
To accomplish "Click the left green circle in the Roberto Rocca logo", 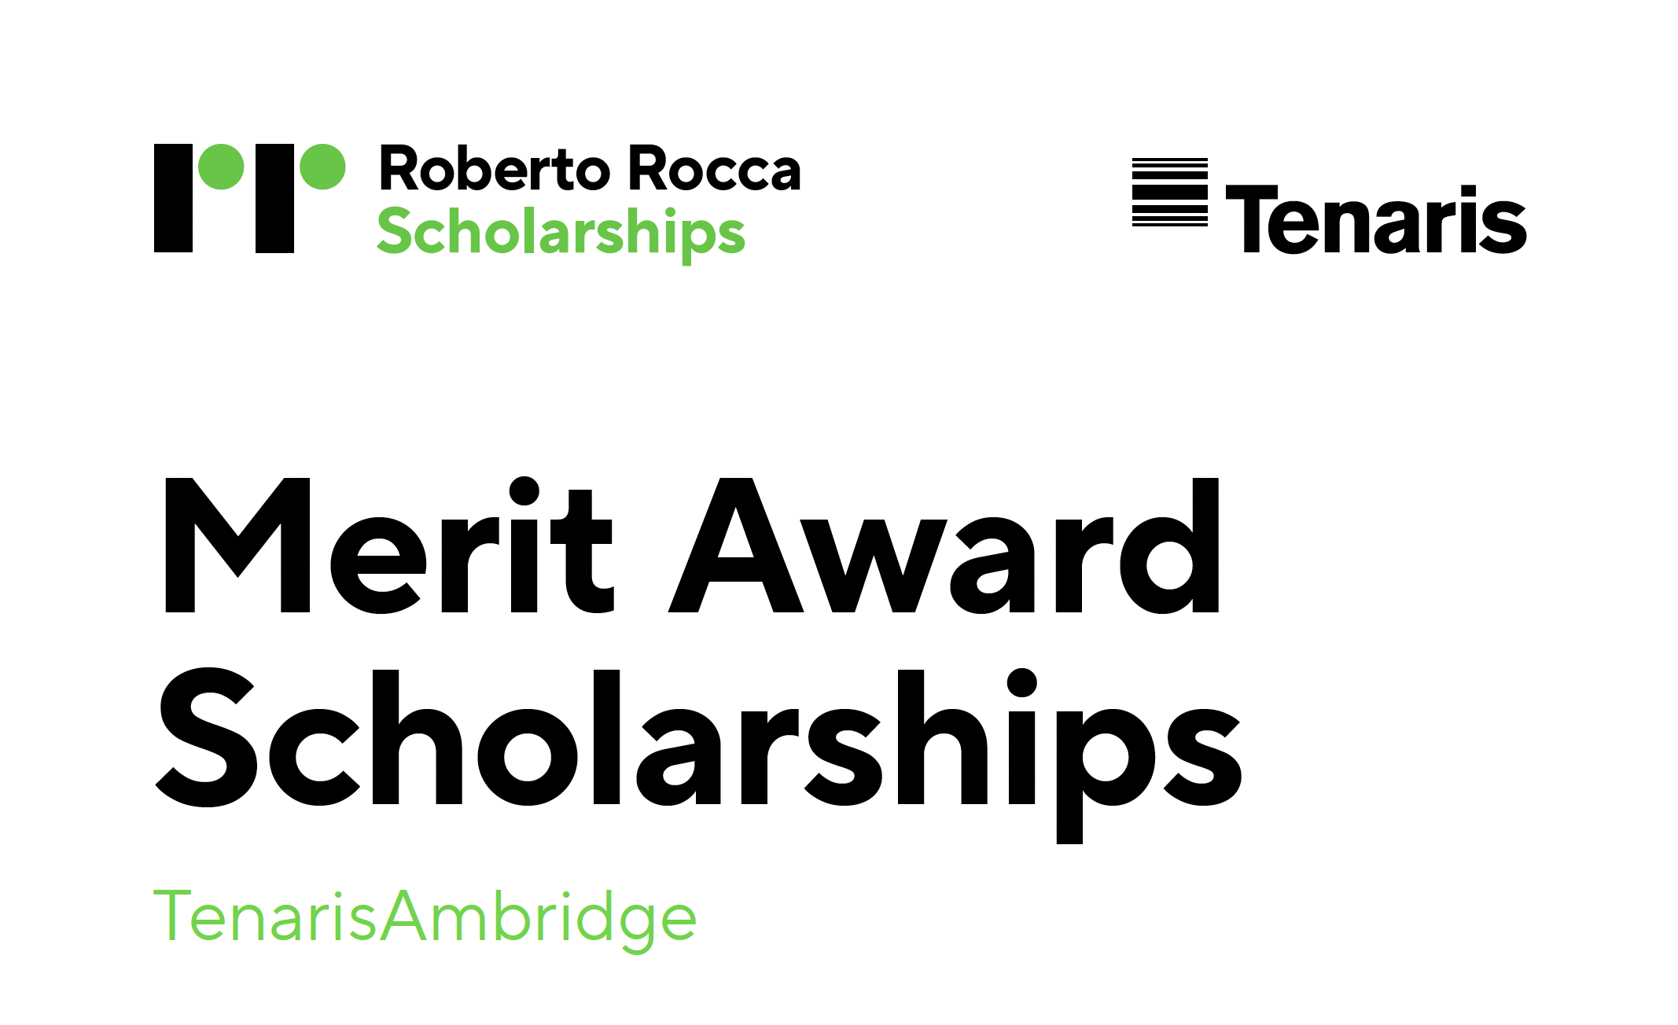I will pyautogui.click(x=221, y=167).
